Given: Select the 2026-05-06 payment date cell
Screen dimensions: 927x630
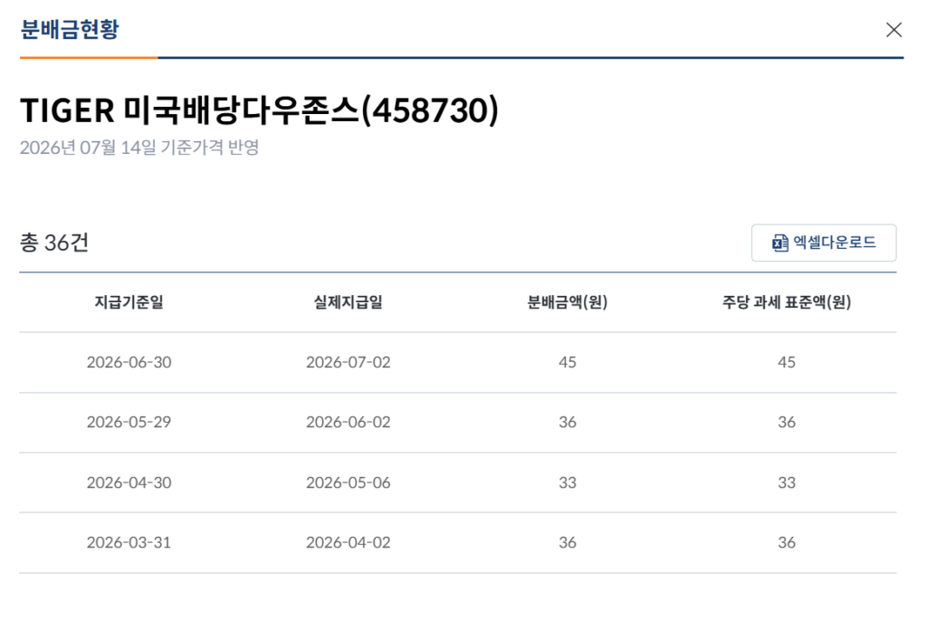Looking at the screenshot, I should pos(349,482).
